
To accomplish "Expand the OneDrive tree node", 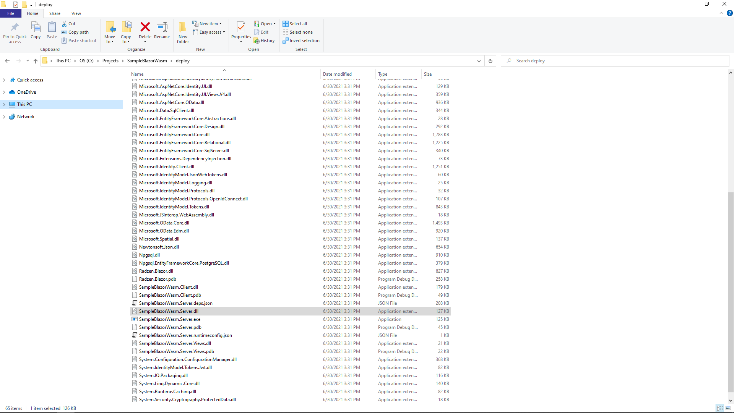I will coord(4,92).
